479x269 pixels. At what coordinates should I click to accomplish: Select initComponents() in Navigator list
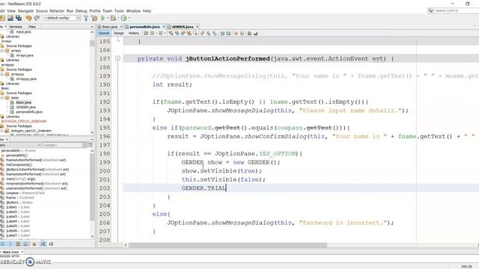[19, 164]
